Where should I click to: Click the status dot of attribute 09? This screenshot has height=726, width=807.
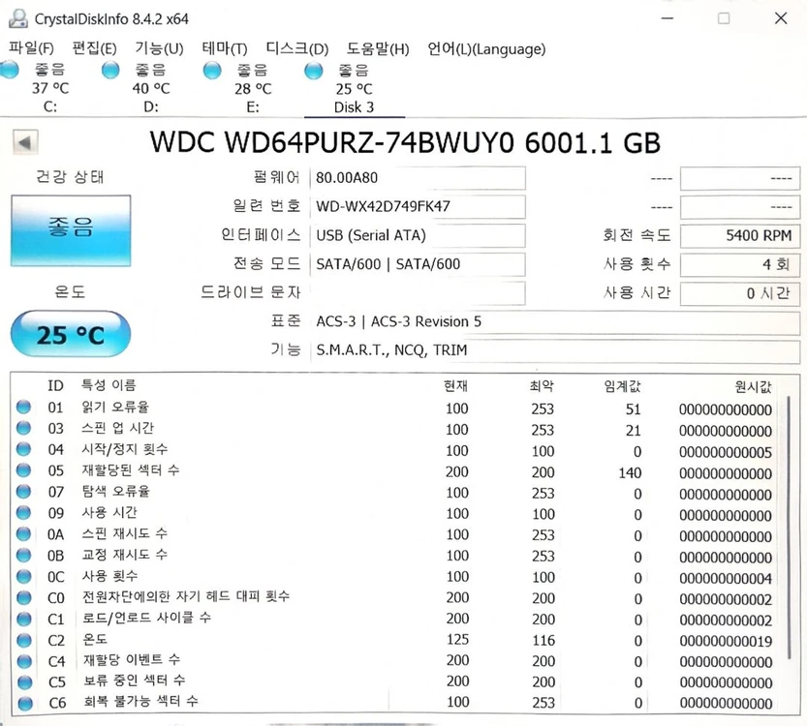point(23,512)
